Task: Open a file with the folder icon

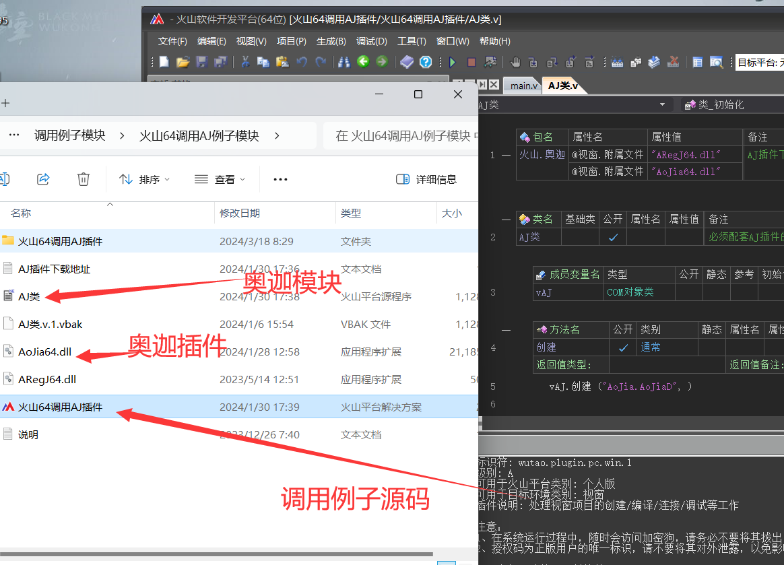Action: tap(183, 61)
